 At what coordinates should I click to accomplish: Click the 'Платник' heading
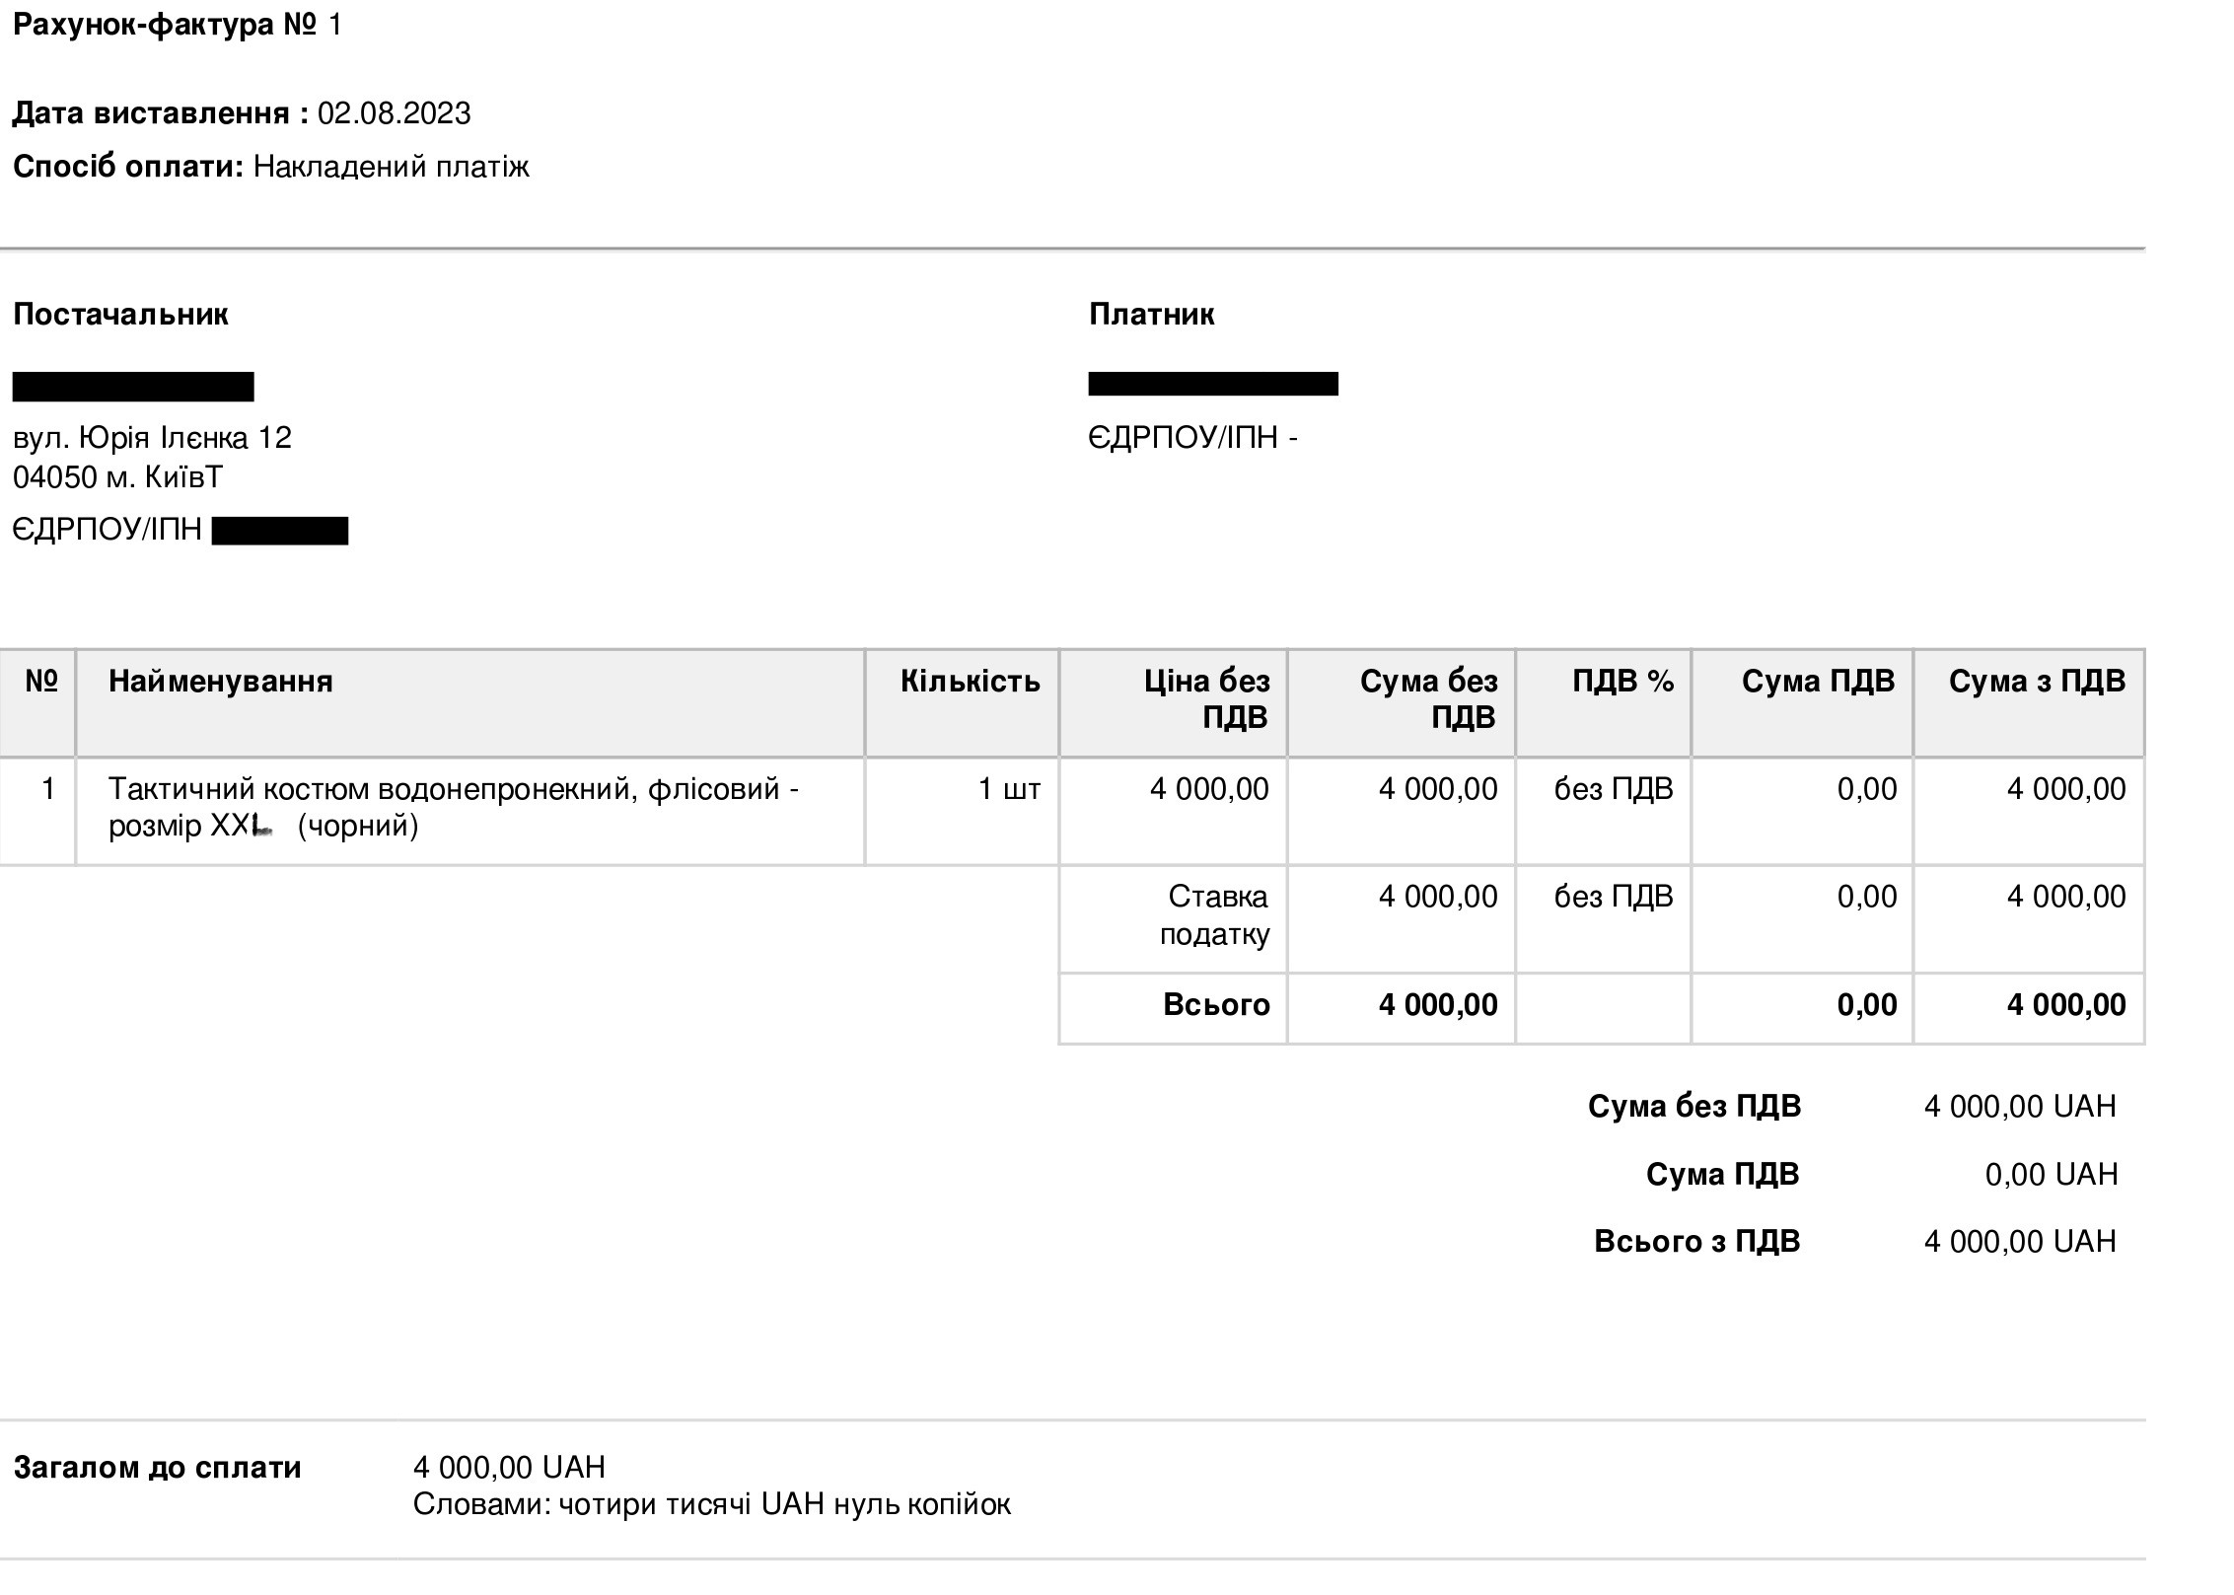(x=1151, y=315)
